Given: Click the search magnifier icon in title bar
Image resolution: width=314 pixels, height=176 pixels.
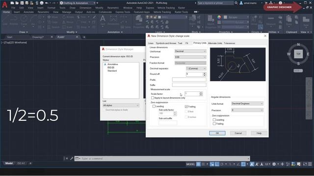Looking at the screenshot, I should 236,3.
